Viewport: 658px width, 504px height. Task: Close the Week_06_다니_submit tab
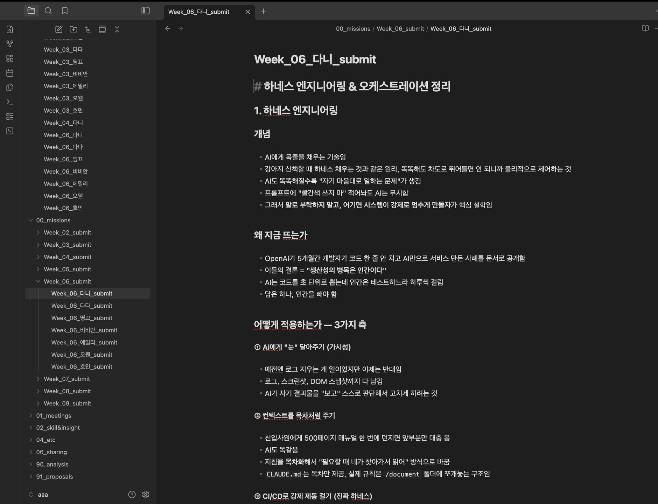coord(247,12)
